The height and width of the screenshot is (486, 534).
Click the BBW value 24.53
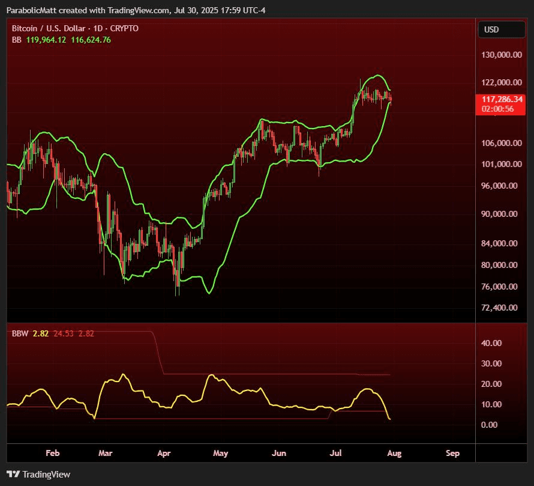point(64,333)
